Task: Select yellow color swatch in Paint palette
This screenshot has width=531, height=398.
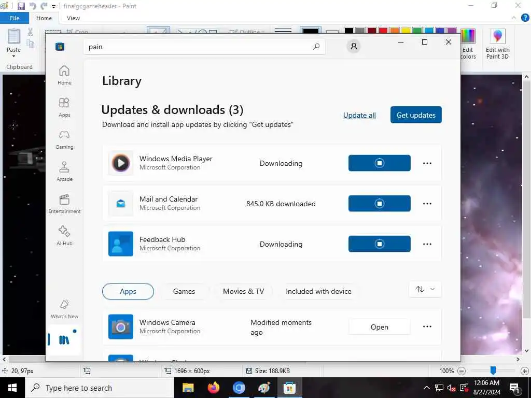Action: [406, 31]
